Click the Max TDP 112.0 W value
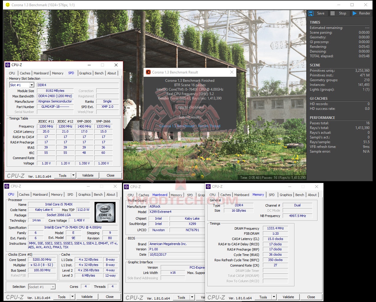The image size is (376, 302). (x=83, y=210)
